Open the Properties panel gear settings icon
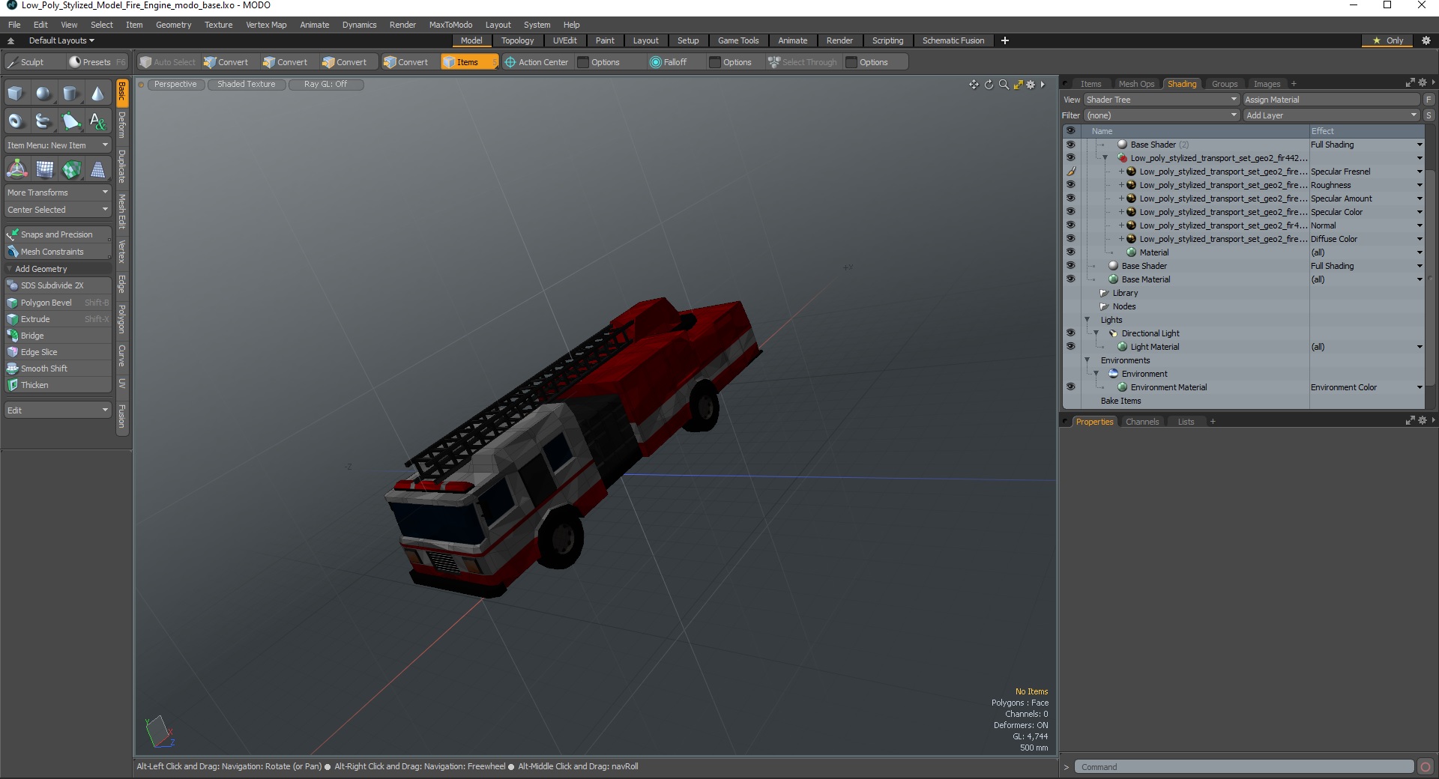 [x=1422, y=421]
